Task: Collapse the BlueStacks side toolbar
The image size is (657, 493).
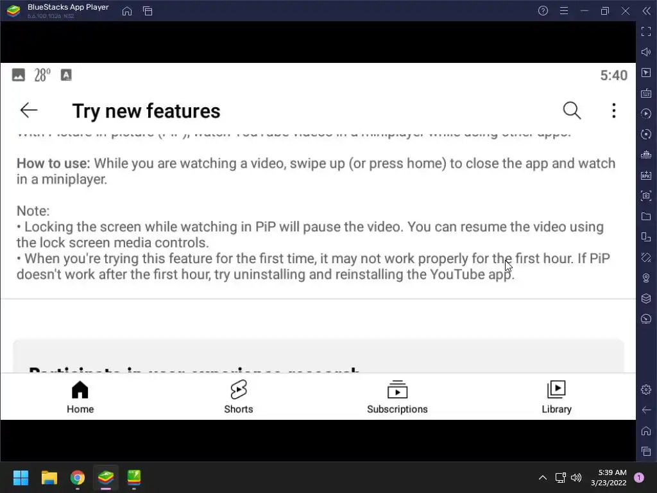Action: click(x=647, y=11)
